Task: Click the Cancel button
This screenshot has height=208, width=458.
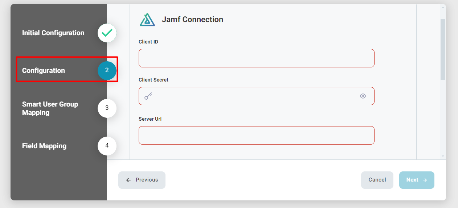Action: pos(377,180)
